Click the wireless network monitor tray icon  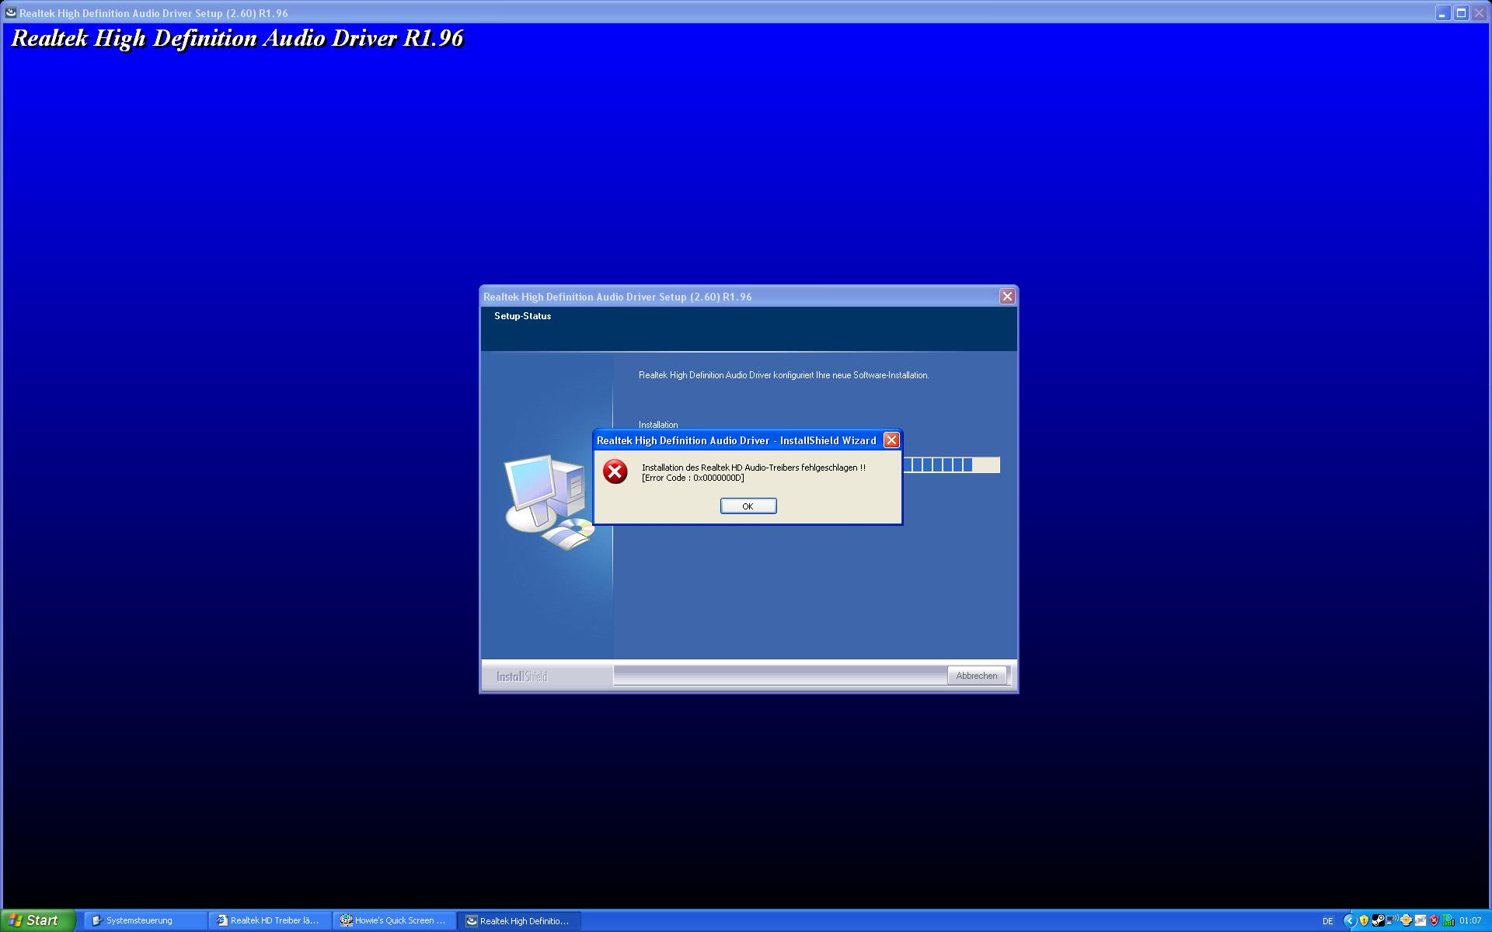(x=1392, y=920)
